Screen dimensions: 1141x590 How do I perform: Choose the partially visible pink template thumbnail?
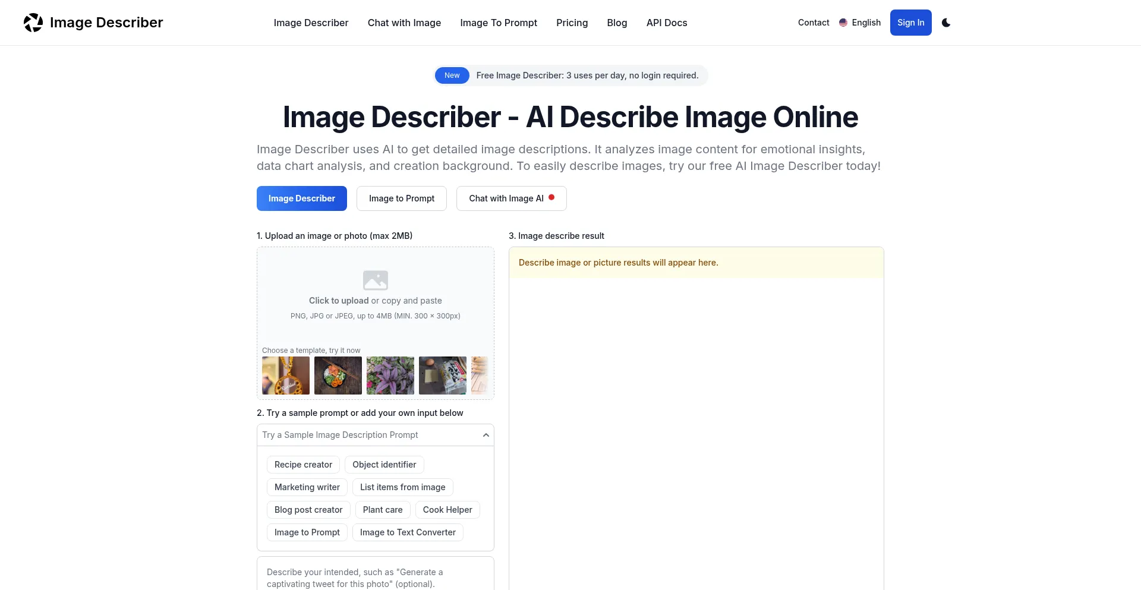480,376
